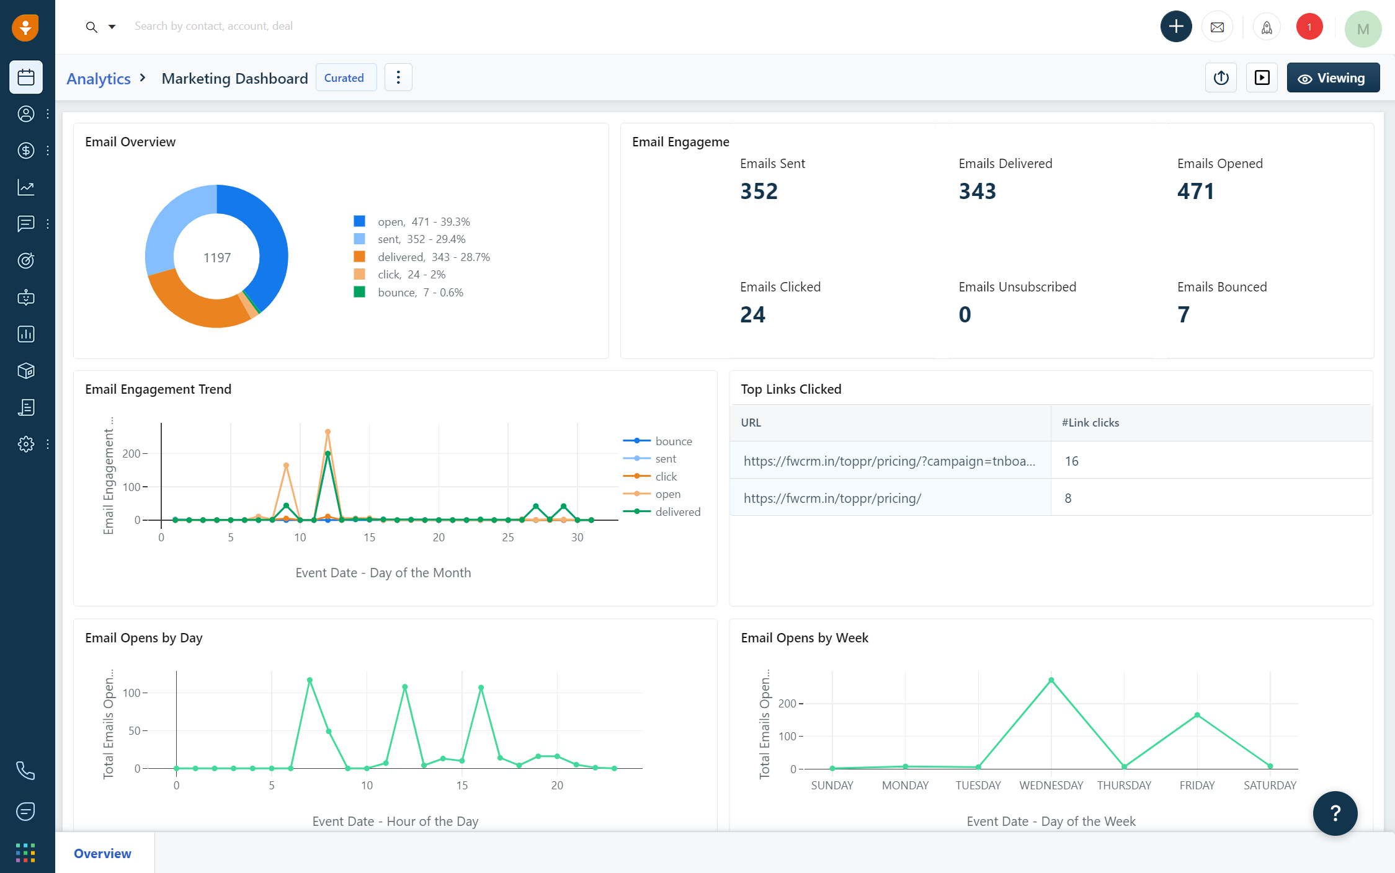1395x873 pixels.
Task: Switch to the Overview tab
Action: (x=102, y=854)
